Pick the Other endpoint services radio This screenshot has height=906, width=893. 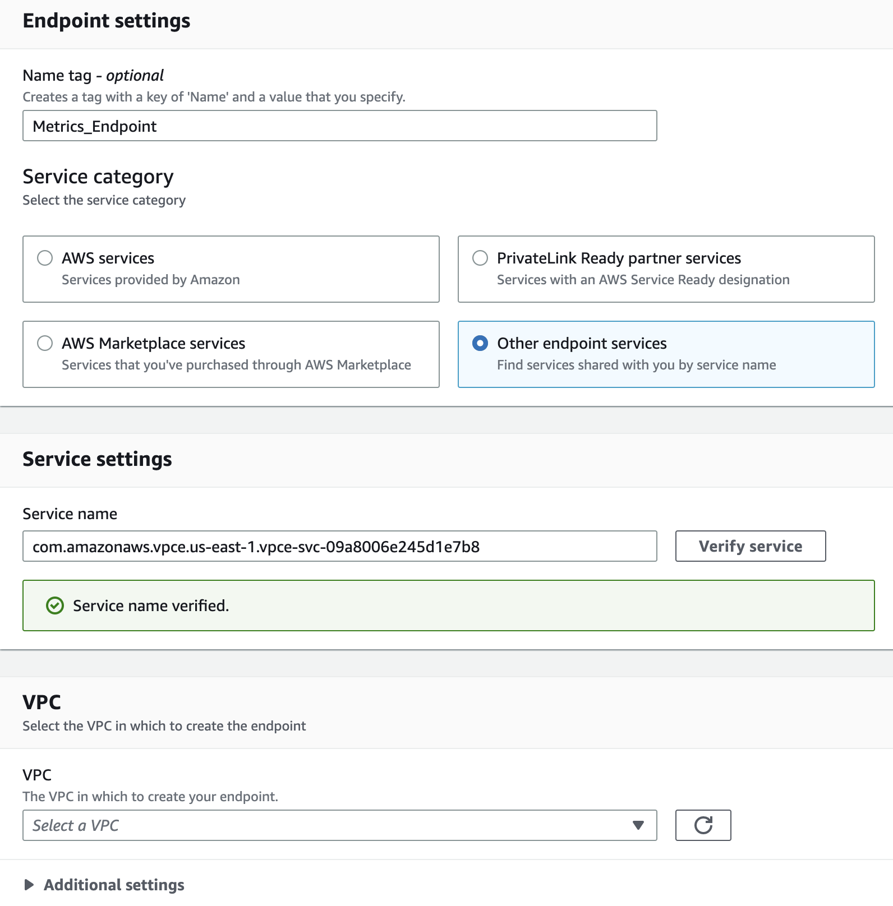(480, 343)
